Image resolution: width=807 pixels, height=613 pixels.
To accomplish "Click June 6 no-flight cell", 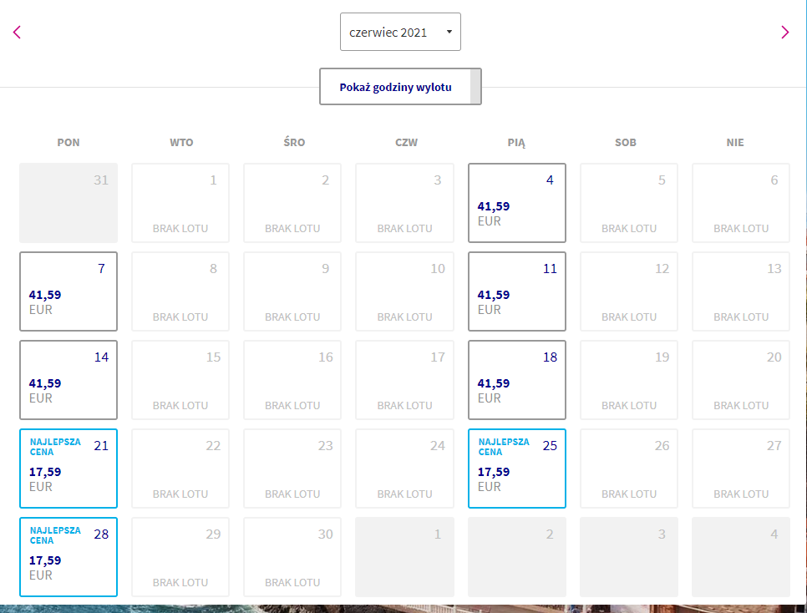I will coord(741,203).
